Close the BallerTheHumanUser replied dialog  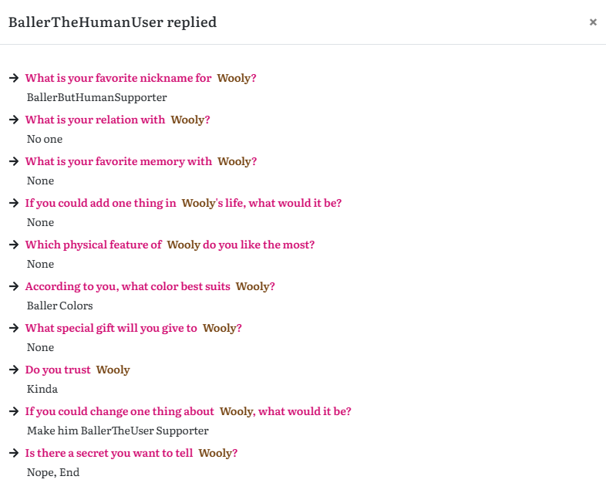[x=593, y=22]
